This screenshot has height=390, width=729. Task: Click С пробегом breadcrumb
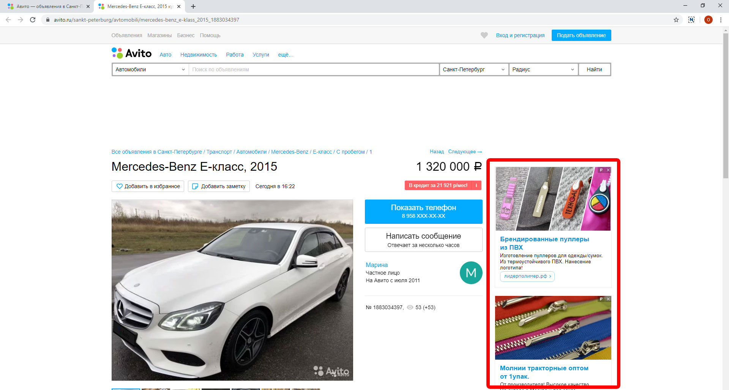tap(350, 152)
